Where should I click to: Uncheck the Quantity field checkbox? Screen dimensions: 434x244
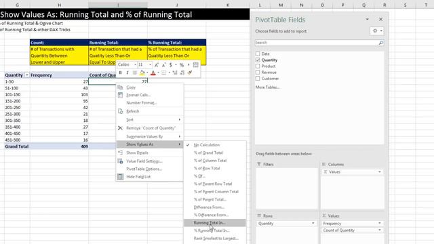point(258,60)
